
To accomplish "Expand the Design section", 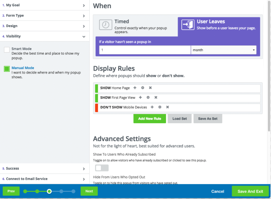I will (45, 26).
